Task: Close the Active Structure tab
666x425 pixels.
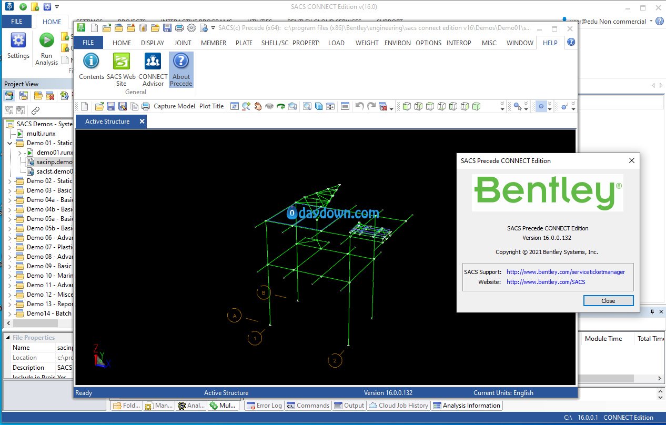Action: [x=142, y=122]
